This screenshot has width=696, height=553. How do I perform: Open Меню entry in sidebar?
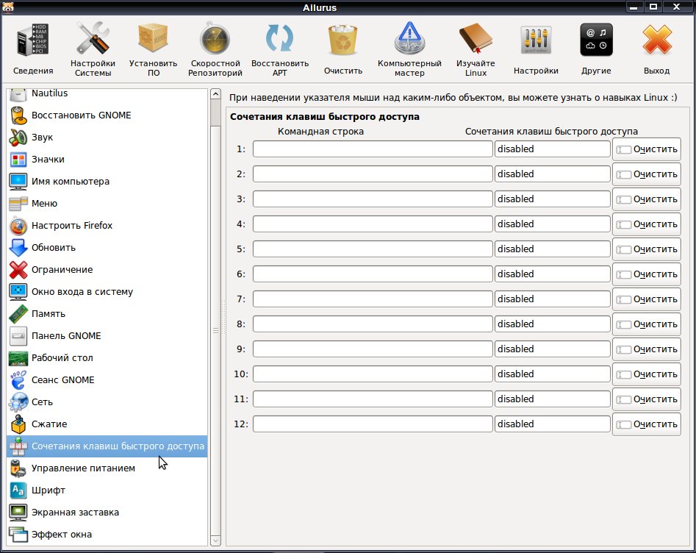(107, 204)
